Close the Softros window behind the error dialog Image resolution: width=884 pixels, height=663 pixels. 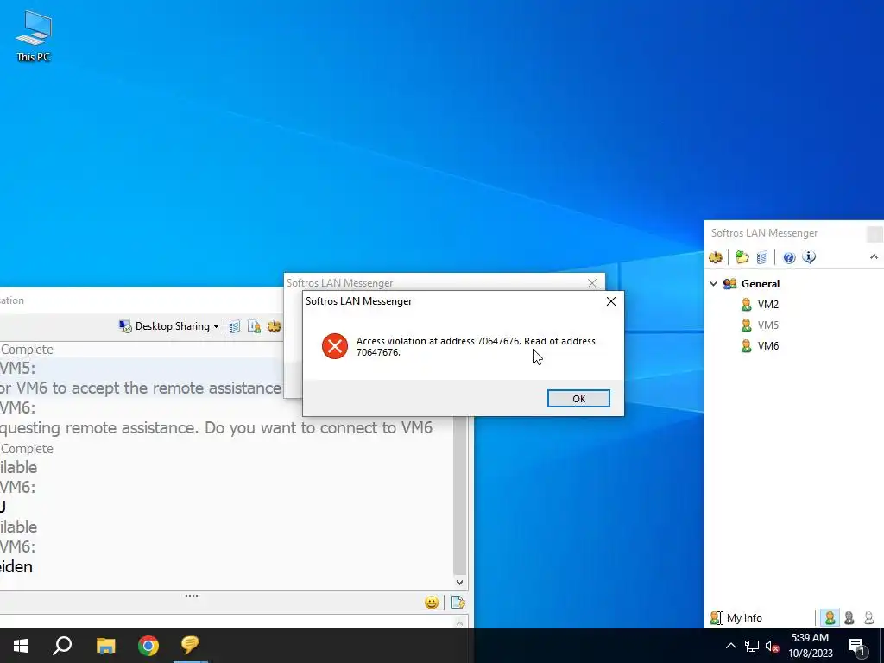pyautogui.click(x=592, y=283)
